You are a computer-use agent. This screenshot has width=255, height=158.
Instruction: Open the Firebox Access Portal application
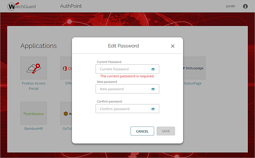click(33, 68)
